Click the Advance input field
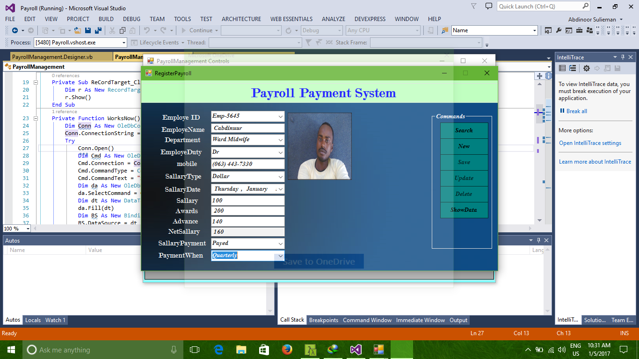Viewport: 639px width, 359px height. (x=248, y=222)
